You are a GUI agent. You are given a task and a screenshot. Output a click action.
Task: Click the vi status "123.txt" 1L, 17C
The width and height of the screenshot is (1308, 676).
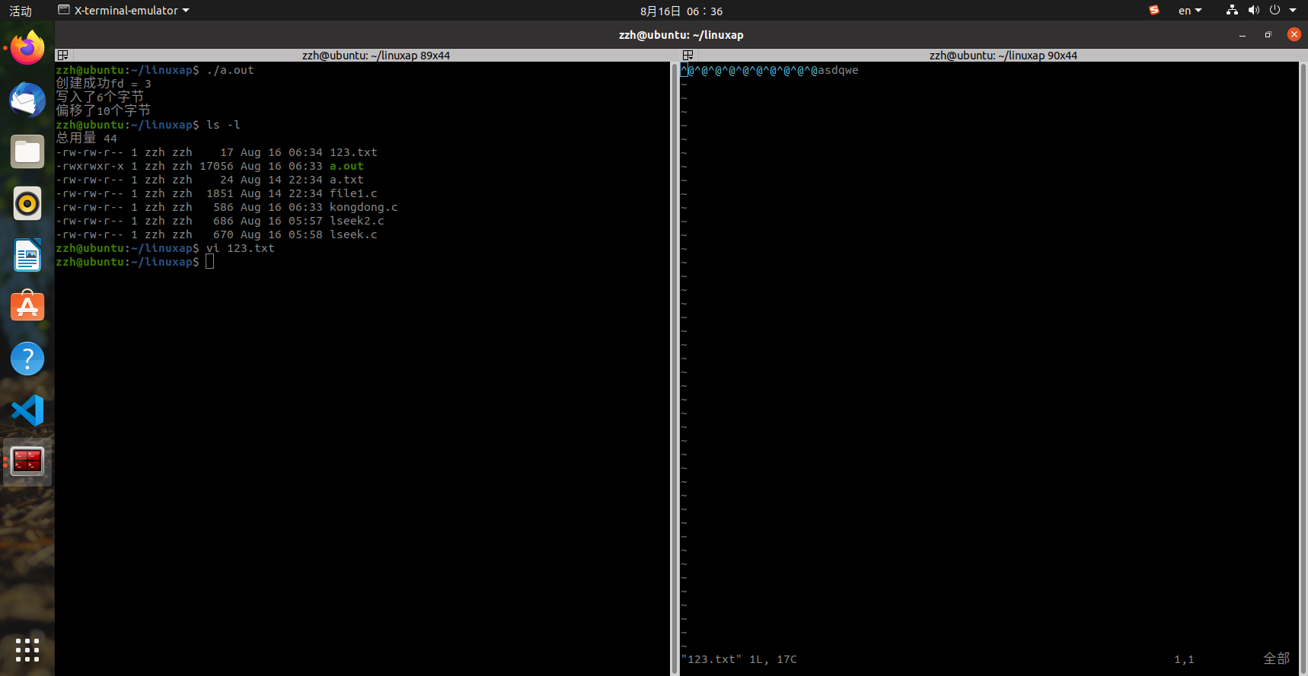[739, 659]
